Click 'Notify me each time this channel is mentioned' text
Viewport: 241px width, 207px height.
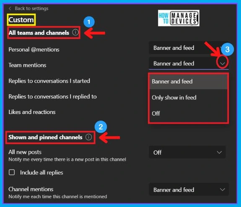[58, 197]
